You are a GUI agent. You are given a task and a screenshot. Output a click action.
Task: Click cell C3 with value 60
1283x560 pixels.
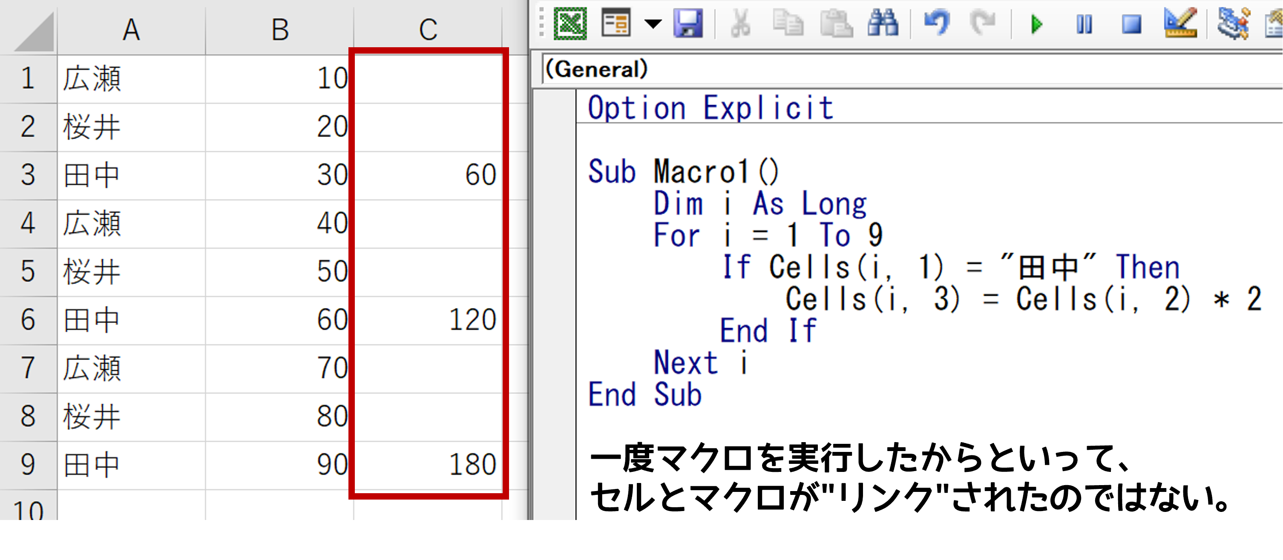point(428,175)
